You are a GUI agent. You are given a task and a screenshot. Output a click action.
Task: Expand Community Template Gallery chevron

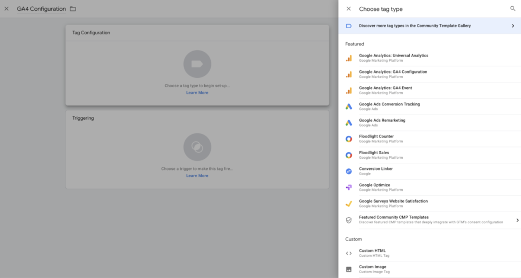click(x=513, y=26)
